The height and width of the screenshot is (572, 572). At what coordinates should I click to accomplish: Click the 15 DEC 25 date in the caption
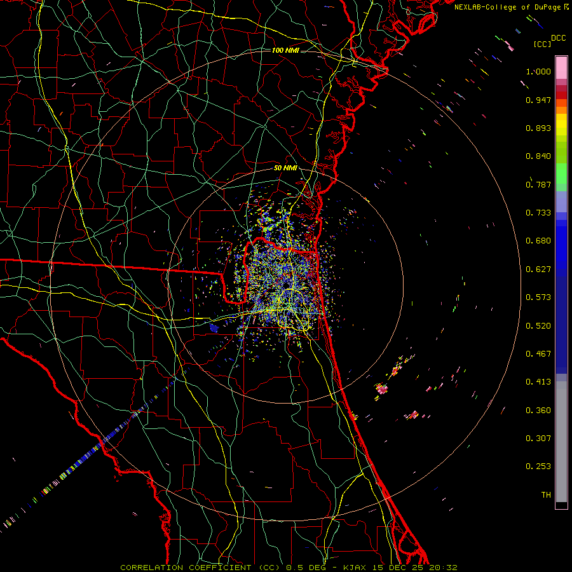pyautogui.click(x=398, y=568)
